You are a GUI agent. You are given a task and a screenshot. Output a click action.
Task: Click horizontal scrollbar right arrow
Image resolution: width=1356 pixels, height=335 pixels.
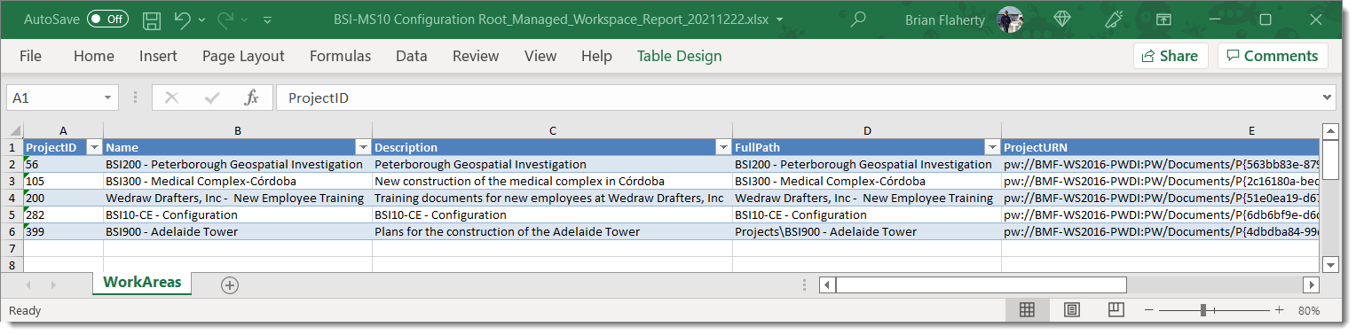[1311, 284]
